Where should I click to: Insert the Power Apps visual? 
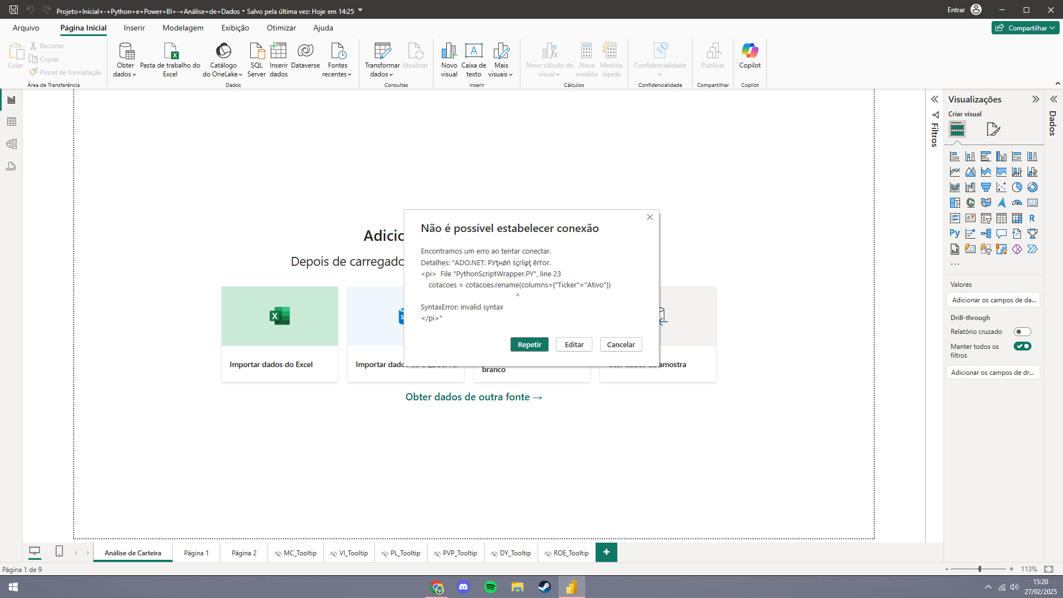pos(1016,249)
